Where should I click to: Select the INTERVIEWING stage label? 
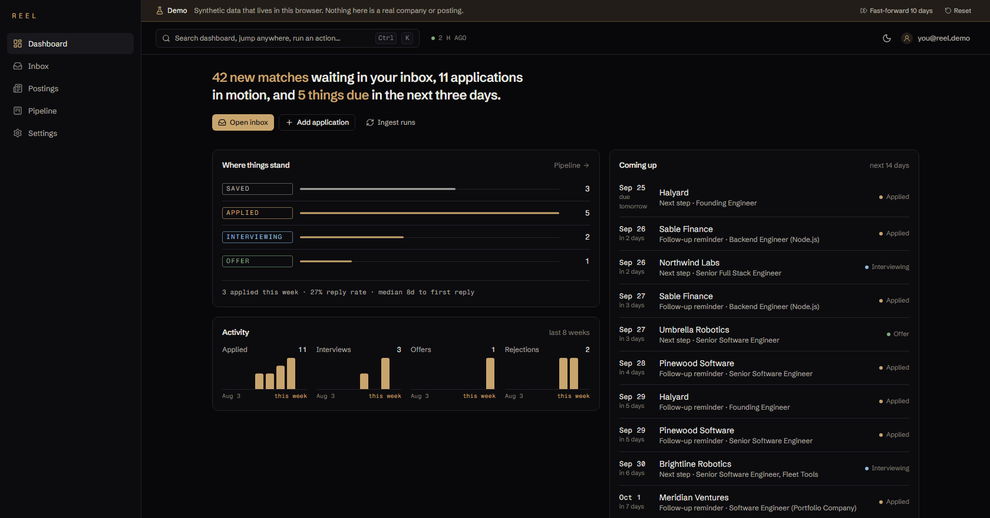pos(258,237)
